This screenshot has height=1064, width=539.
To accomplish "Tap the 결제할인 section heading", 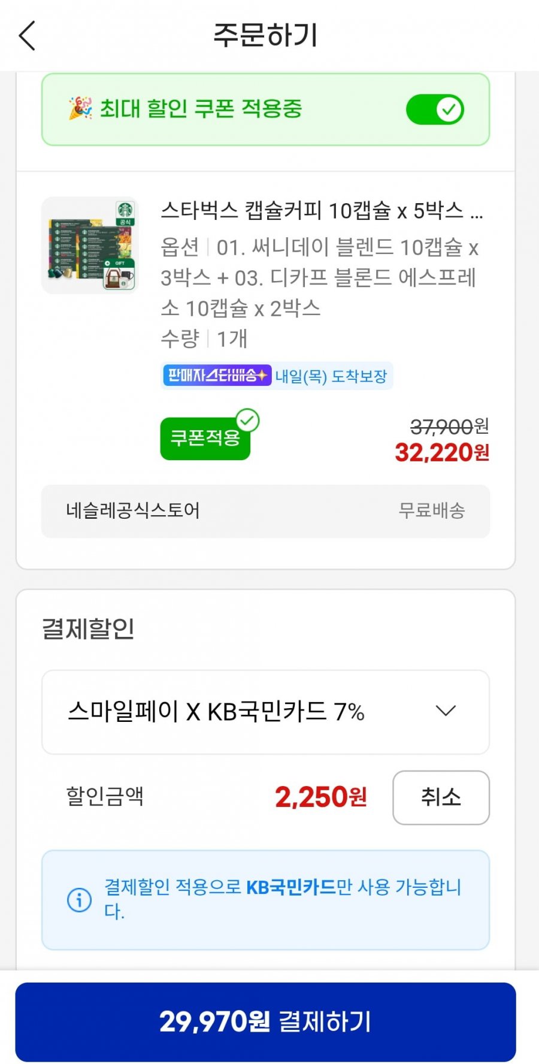I will 88,628.
